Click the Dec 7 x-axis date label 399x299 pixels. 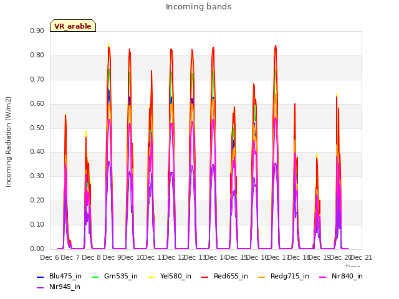(70, 257)
